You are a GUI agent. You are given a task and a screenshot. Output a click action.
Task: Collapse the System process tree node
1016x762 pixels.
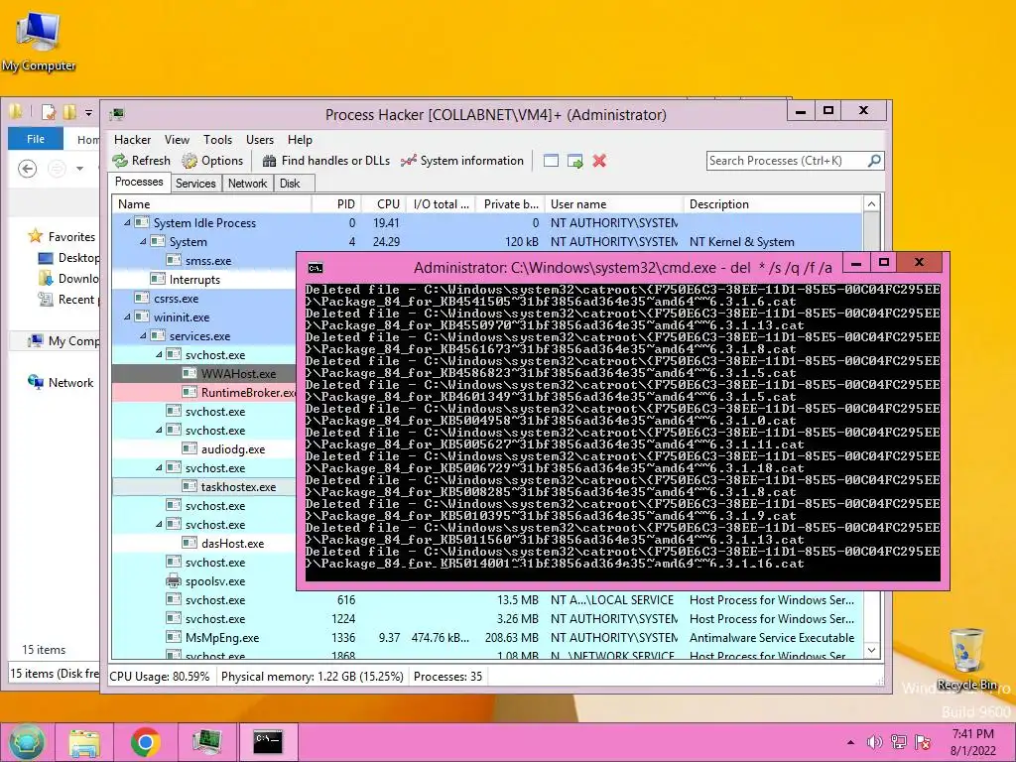(x=143, y=242)
